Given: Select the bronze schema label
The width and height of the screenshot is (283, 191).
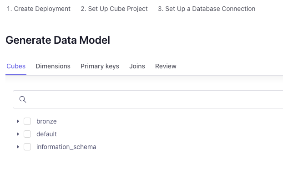Looking at the screenshot, I should (x=46, y=121).
